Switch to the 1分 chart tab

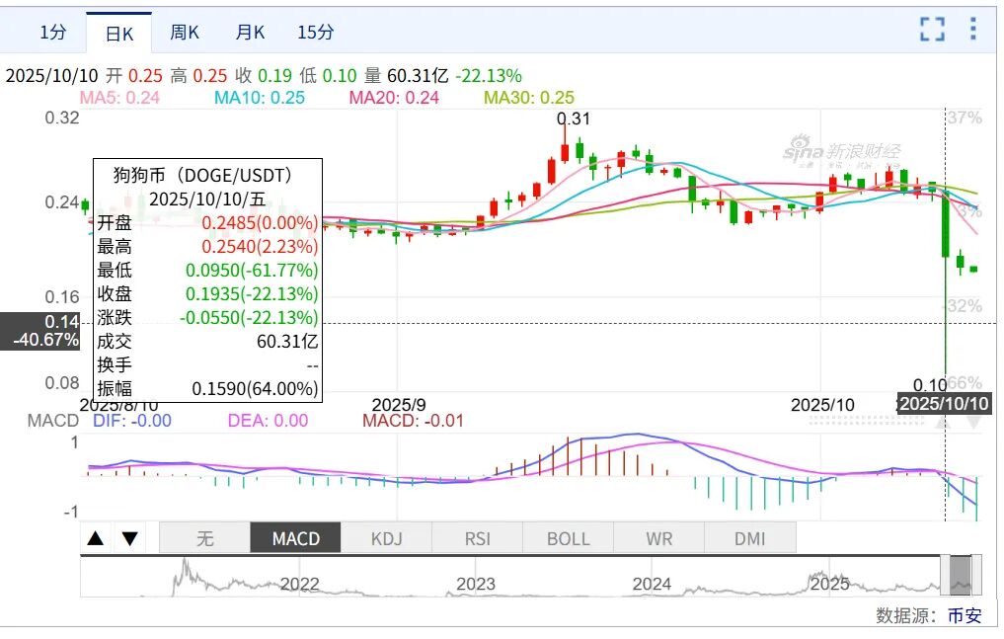[x=53, y=33]
